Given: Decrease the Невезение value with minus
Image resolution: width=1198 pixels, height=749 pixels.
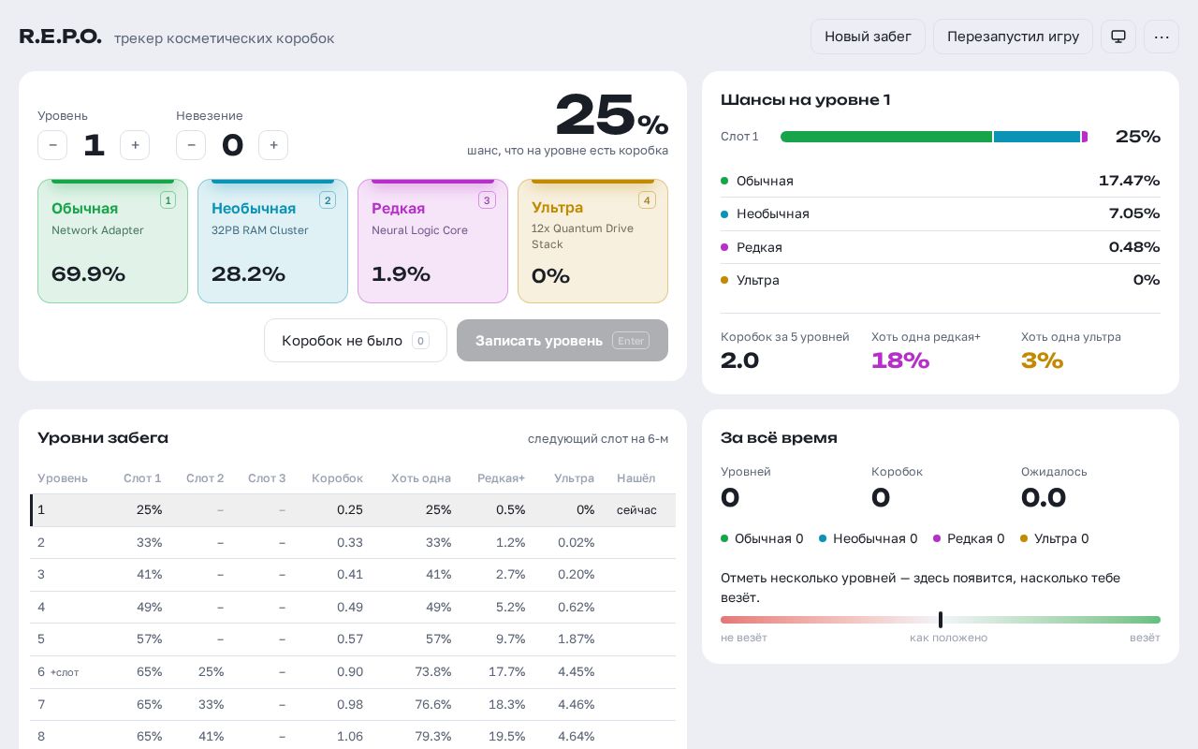Looking at the screenshot, I should point(191,145).
